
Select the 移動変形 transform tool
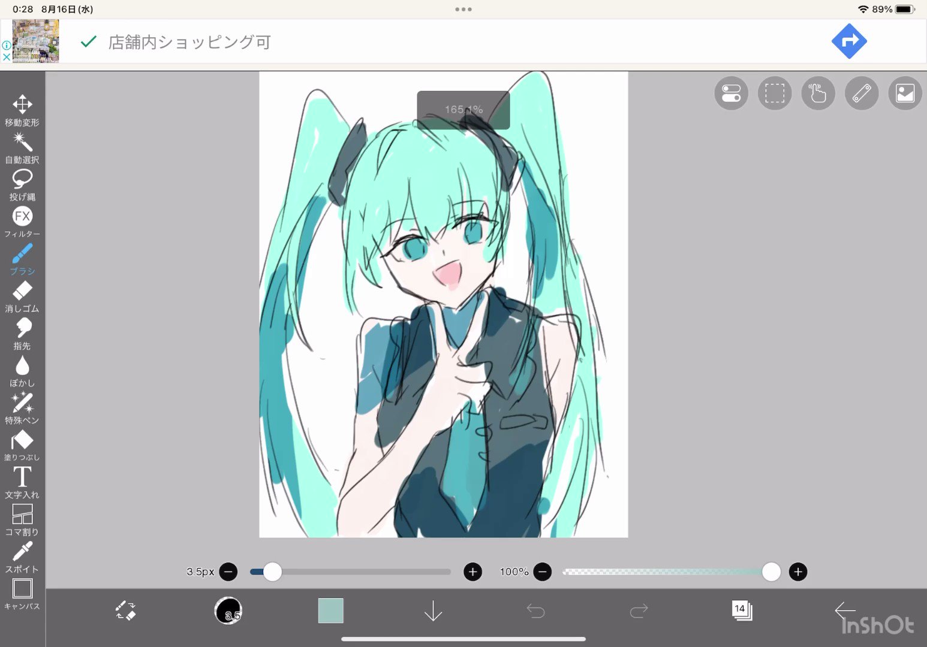coord(22,110)
